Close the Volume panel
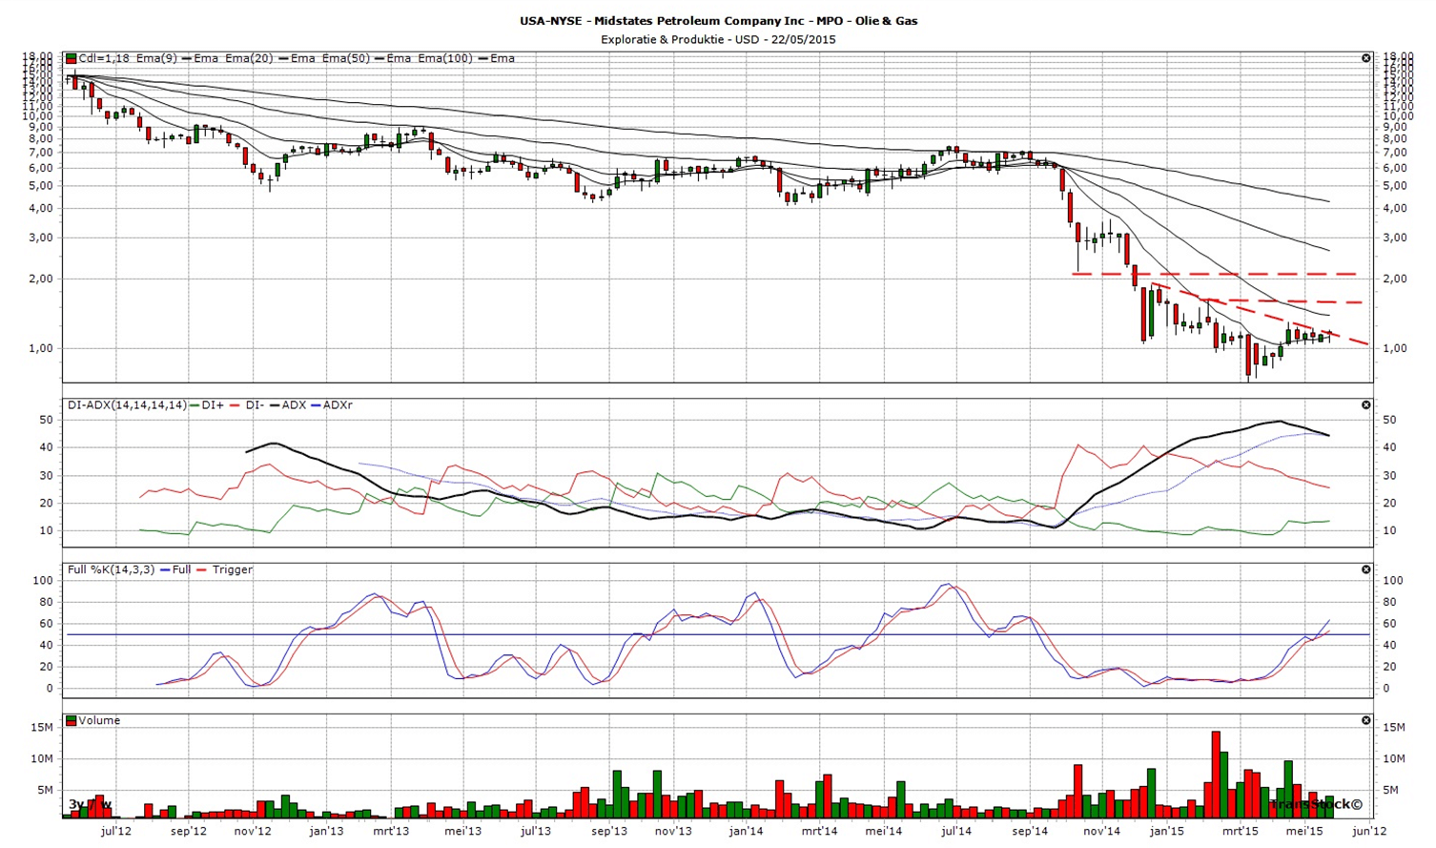The width and height of the screenshot is (1436, 848). pyautogui.click(x=1365, y=721)
